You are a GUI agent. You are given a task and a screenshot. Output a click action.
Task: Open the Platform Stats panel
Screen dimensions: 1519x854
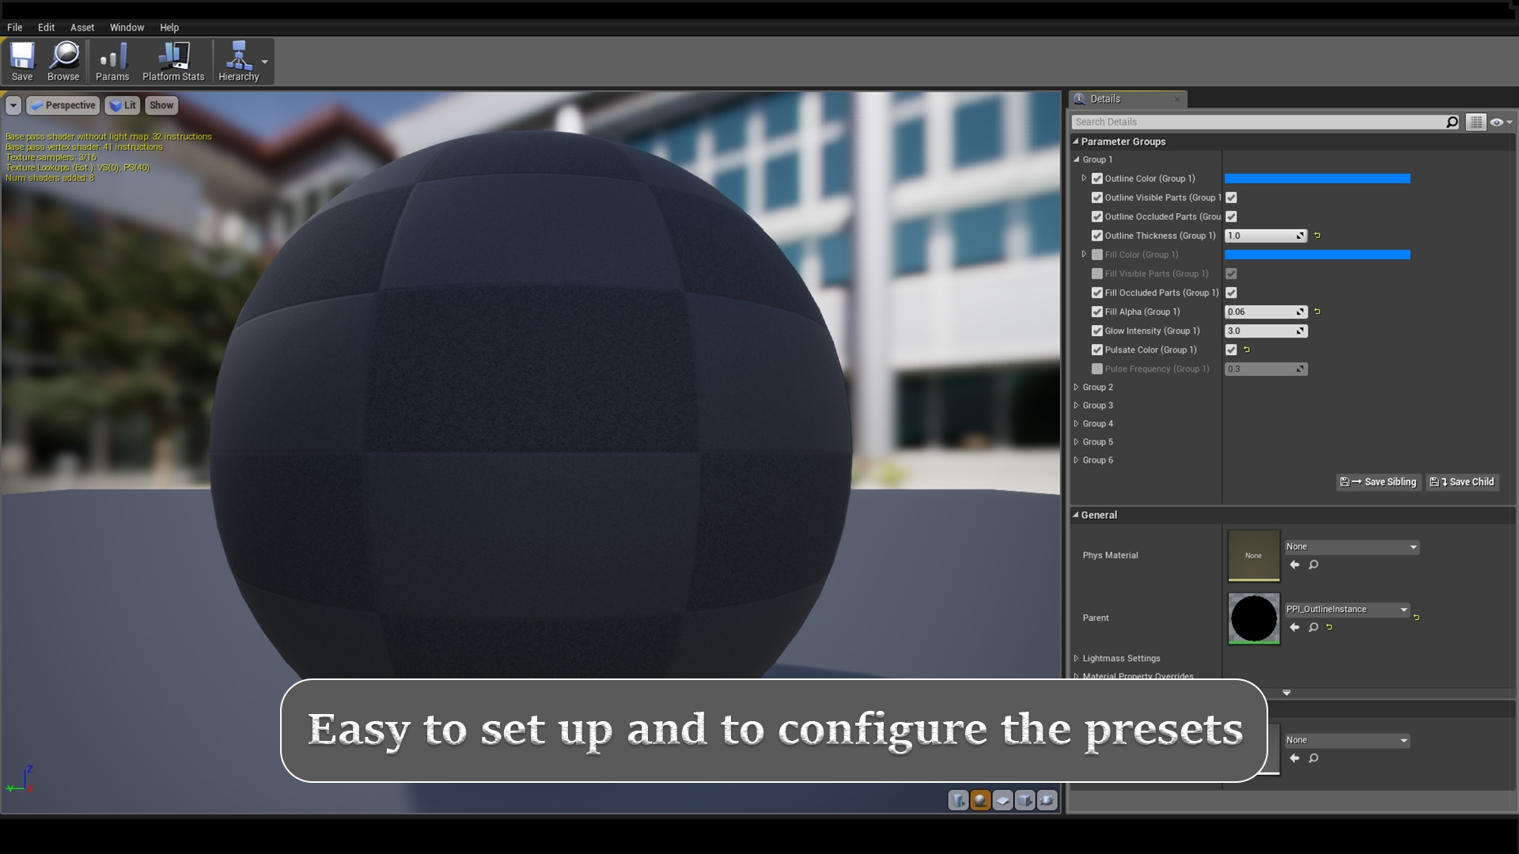click(x=173, y=60)
